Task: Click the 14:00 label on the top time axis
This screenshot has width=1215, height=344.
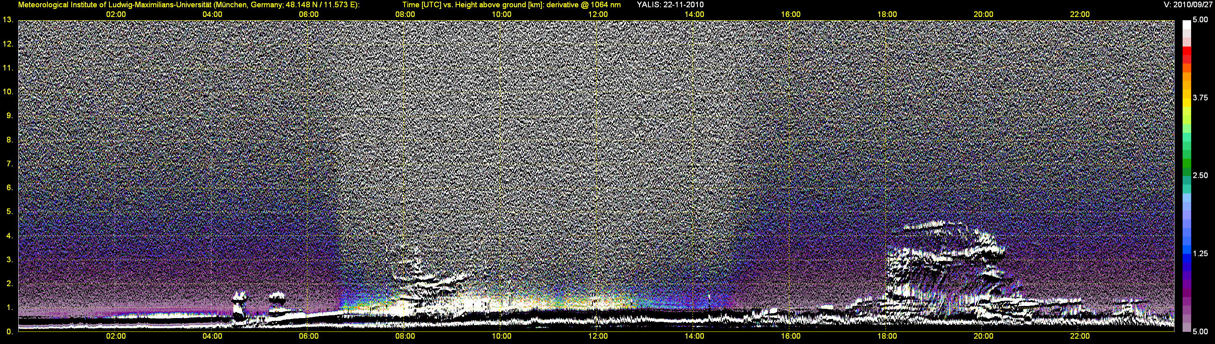Action: tap(694, 15)
